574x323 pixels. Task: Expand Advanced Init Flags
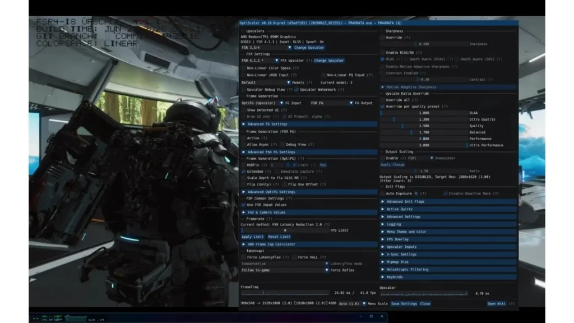click(448, 201)
